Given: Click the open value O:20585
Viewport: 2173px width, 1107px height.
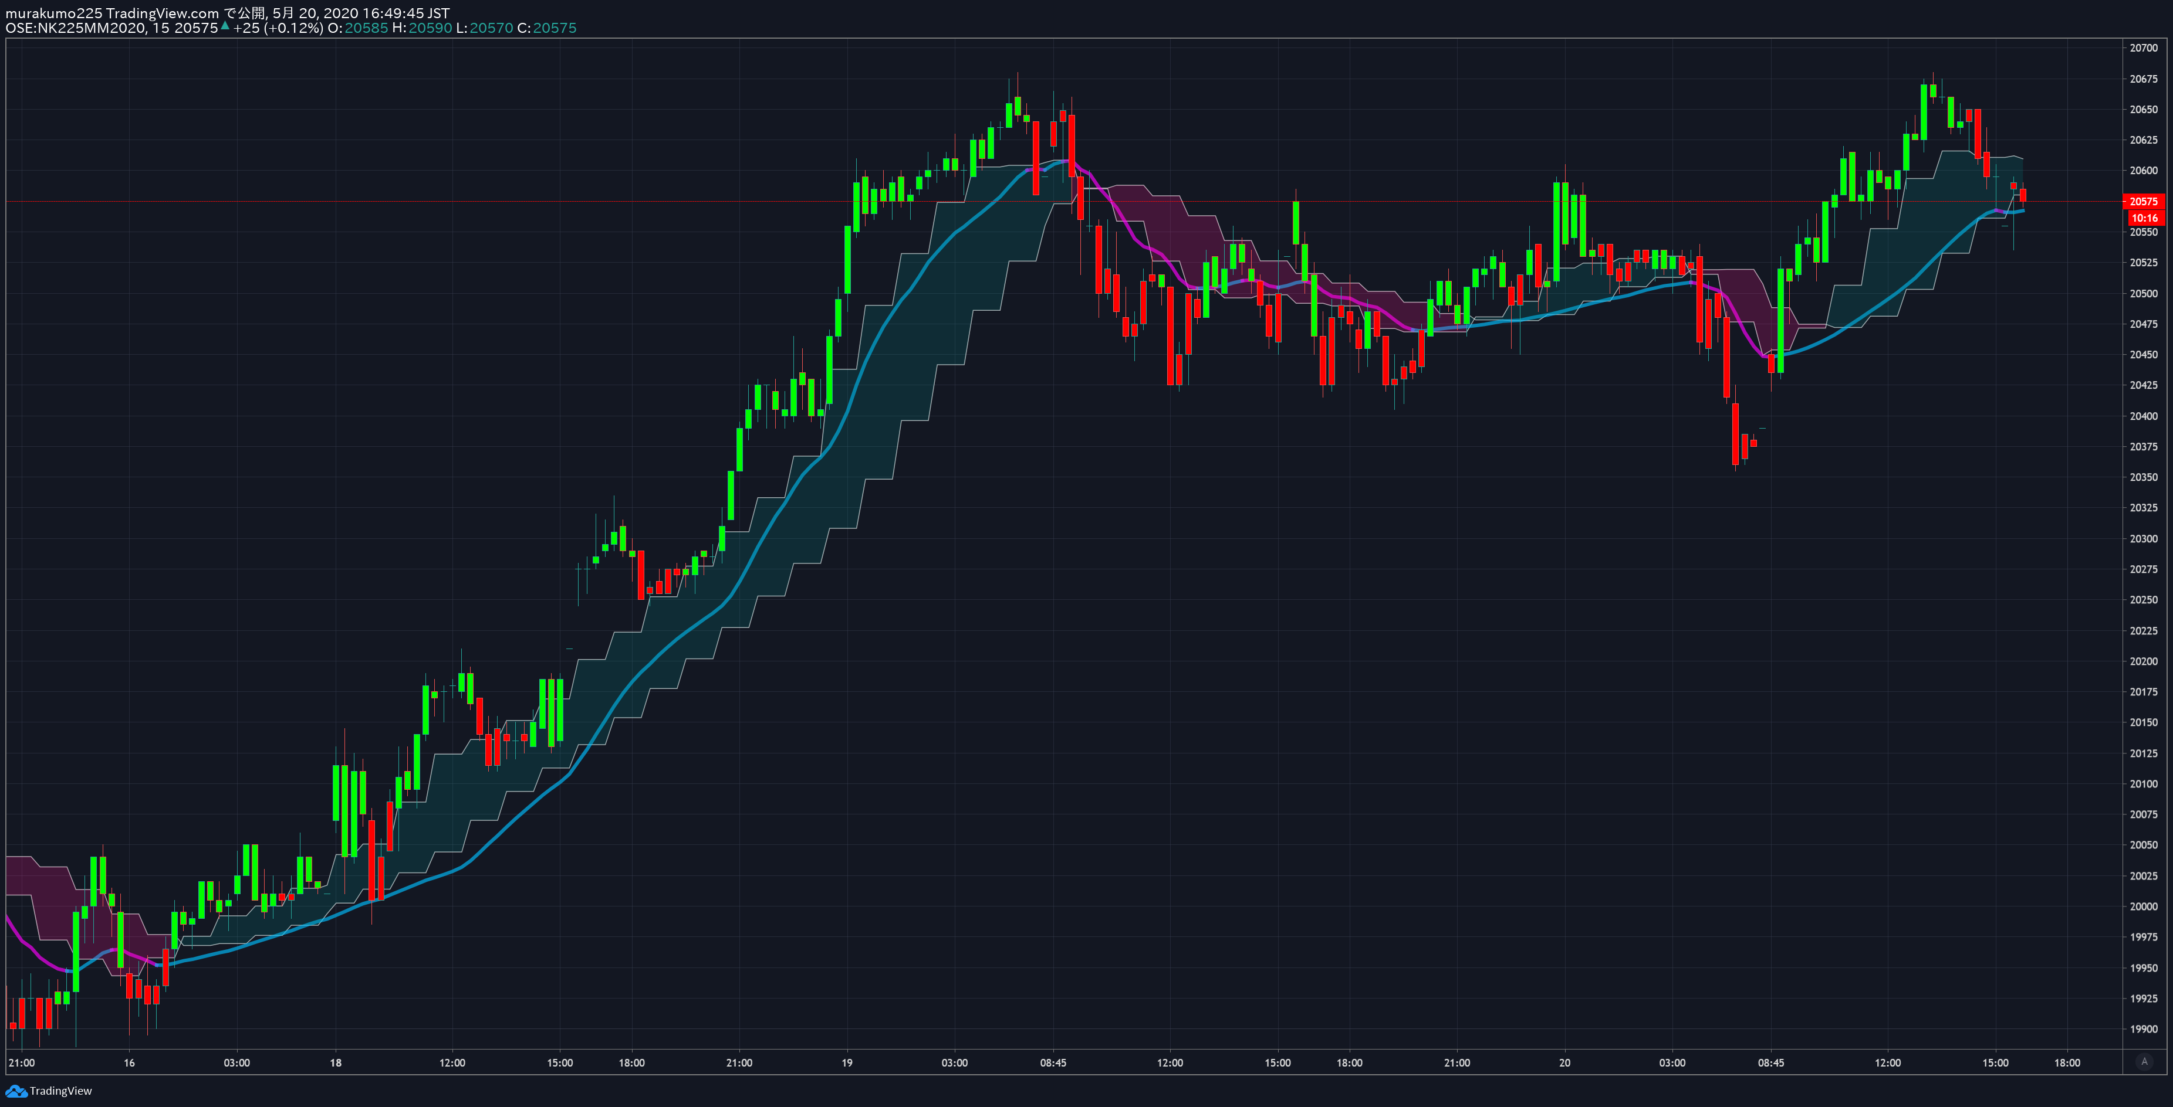Looking at the screenshot, I should pos(359,28).
